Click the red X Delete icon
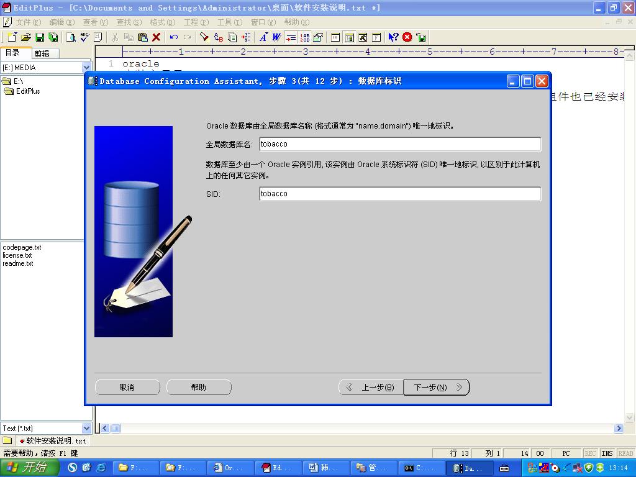 click(157, 37)
